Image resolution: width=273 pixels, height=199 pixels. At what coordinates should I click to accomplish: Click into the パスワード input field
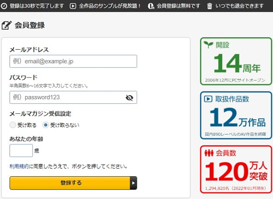pyautogui.click(x=66, y=97)
